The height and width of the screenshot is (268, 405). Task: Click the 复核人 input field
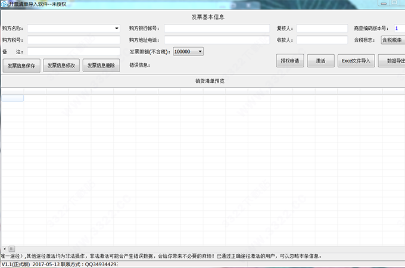pyautogui.click(x=322, y=29)
